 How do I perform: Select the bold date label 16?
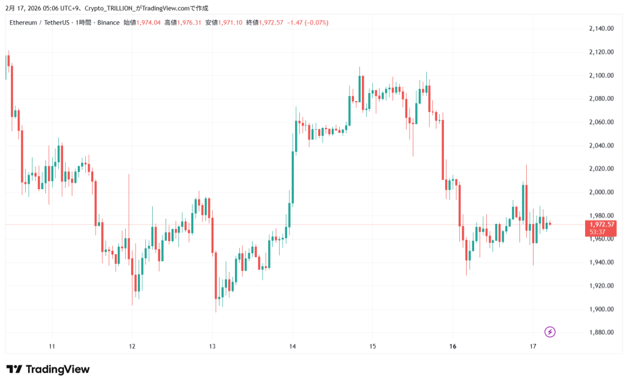[x=453, y=346]
